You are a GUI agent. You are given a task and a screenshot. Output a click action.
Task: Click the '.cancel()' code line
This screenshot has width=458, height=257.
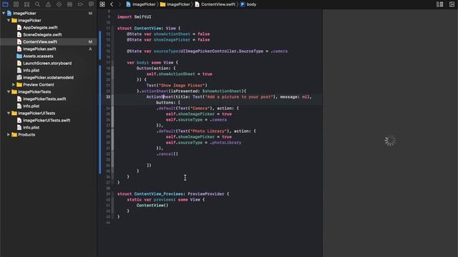[167, 154]
